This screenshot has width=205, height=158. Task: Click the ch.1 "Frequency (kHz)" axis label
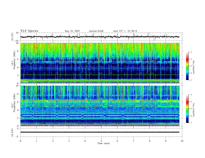pos(14,60)
